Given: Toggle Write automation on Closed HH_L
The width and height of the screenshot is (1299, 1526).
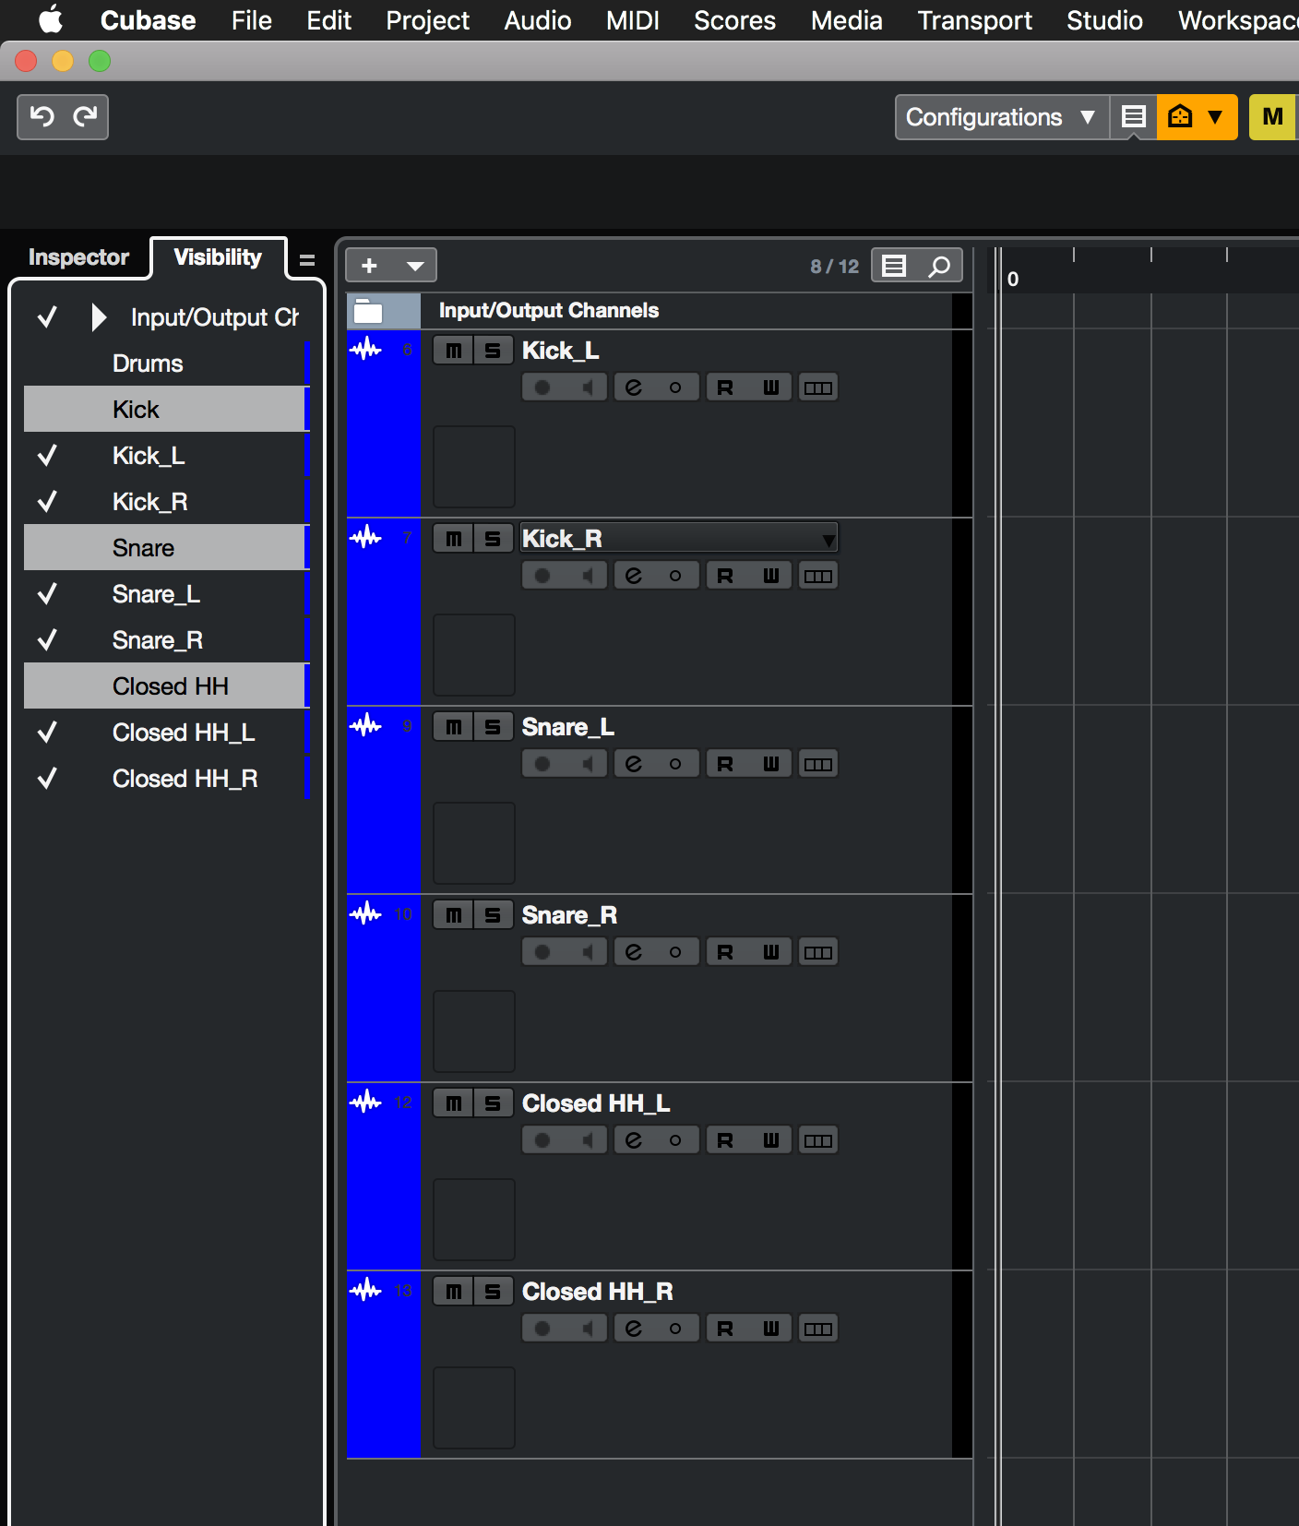Looking at the screenshot, I should 771,1140.
